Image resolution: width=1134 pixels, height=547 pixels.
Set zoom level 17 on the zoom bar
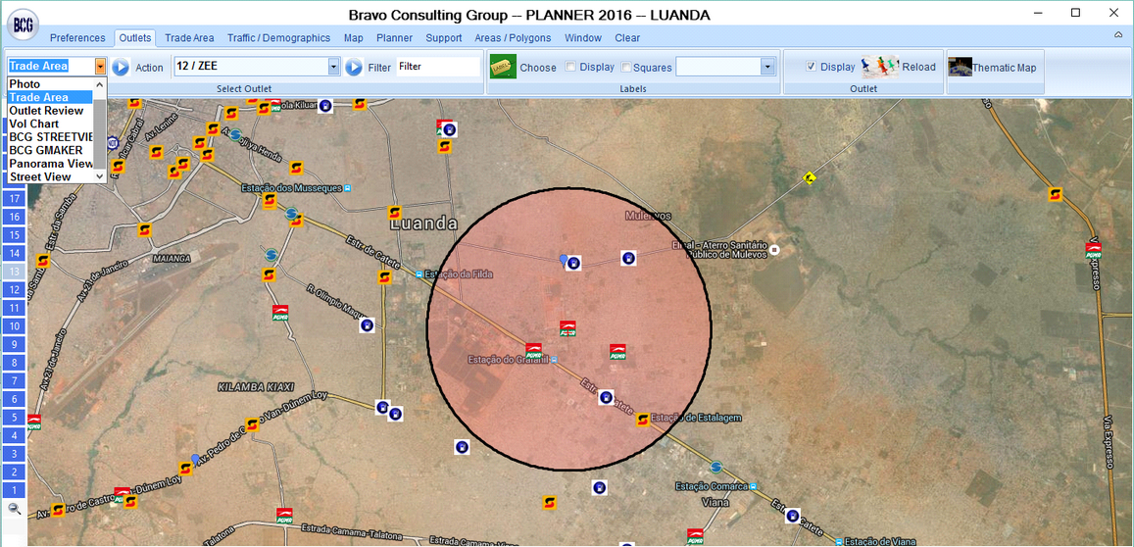14,198
